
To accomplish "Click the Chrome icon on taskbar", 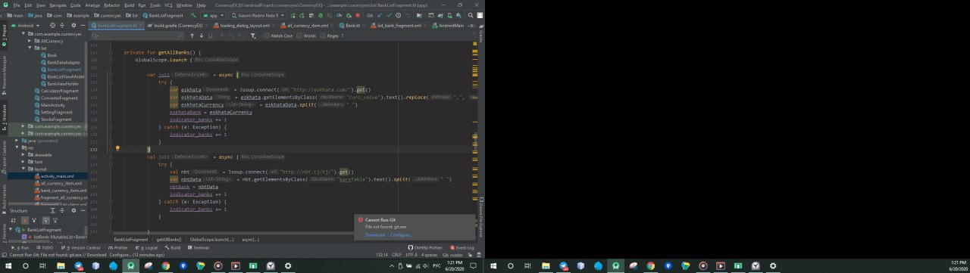I will pyautogui.click(x=165, y=266).
